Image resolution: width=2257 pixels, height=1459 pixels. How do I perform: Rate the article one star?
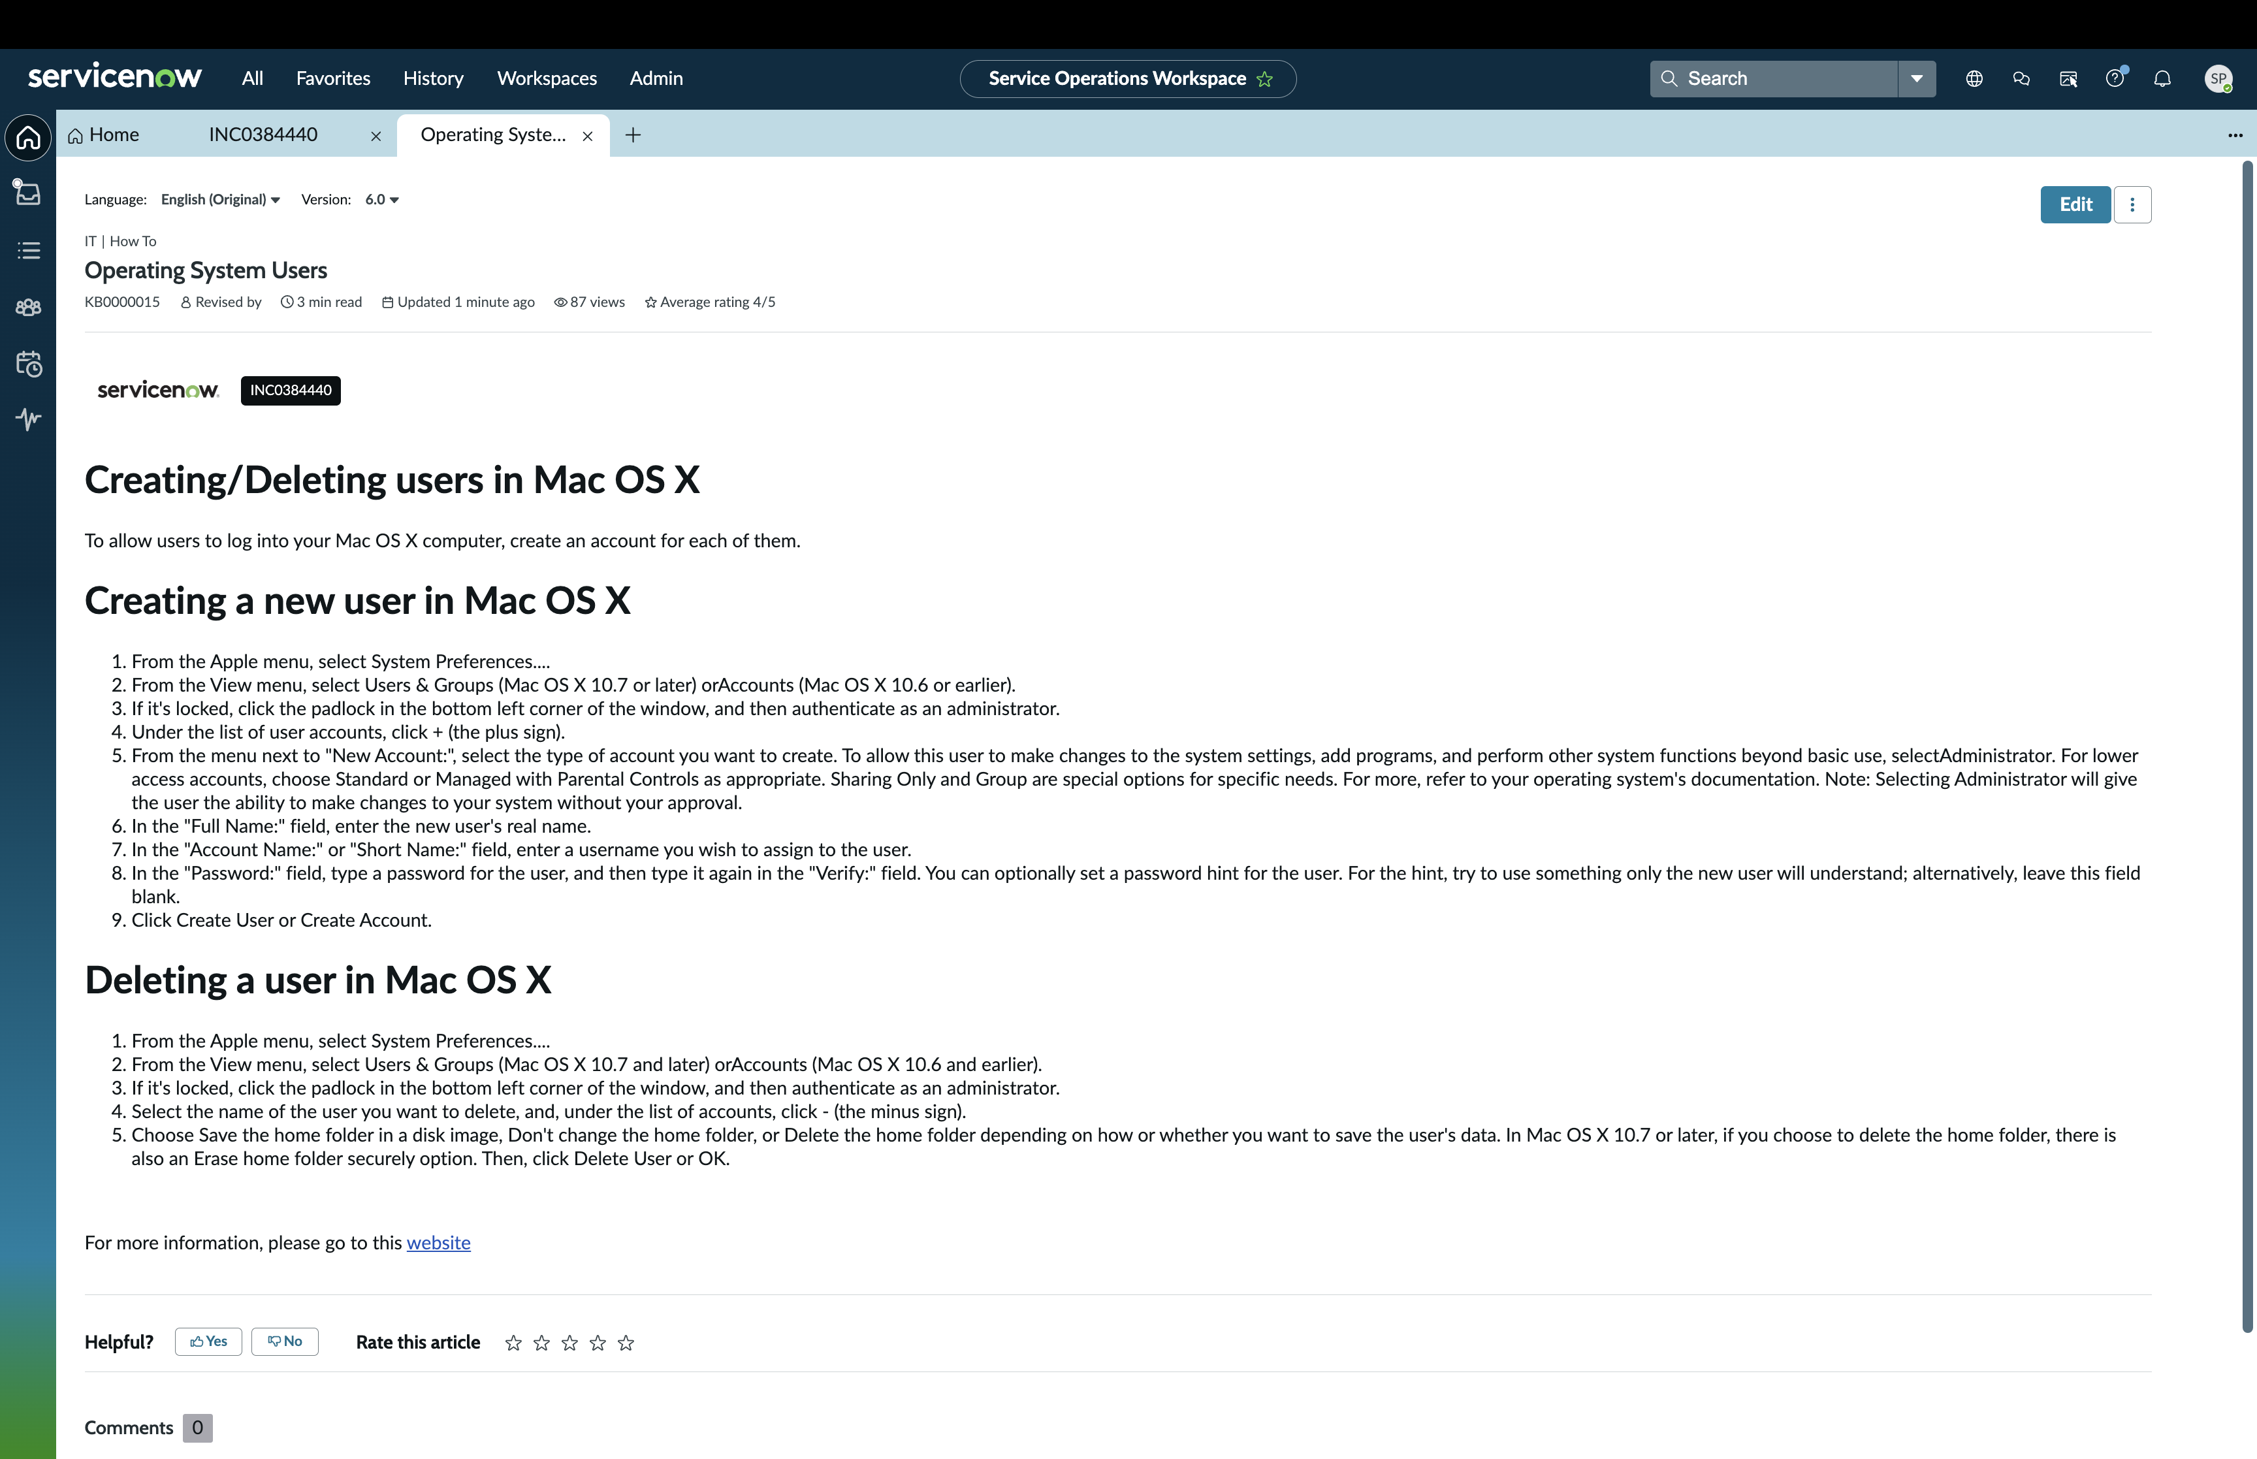[513, 1343]
